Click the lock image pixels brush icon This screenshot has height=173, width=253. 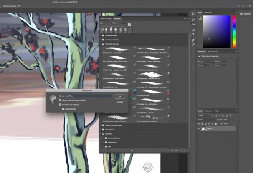point(206,124)
